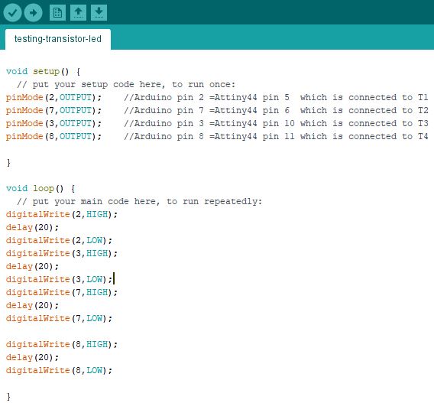
Task: Click the Upload arrow icon
Action: click(33, 12)
